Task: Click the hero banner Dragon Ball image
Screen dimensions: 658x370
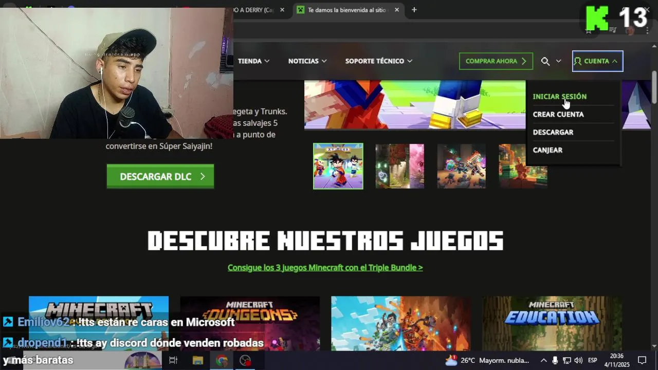Action: tap(415, 105)
